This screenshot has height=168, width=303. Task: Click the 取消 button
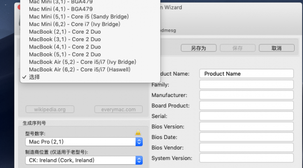coord(276,48)
